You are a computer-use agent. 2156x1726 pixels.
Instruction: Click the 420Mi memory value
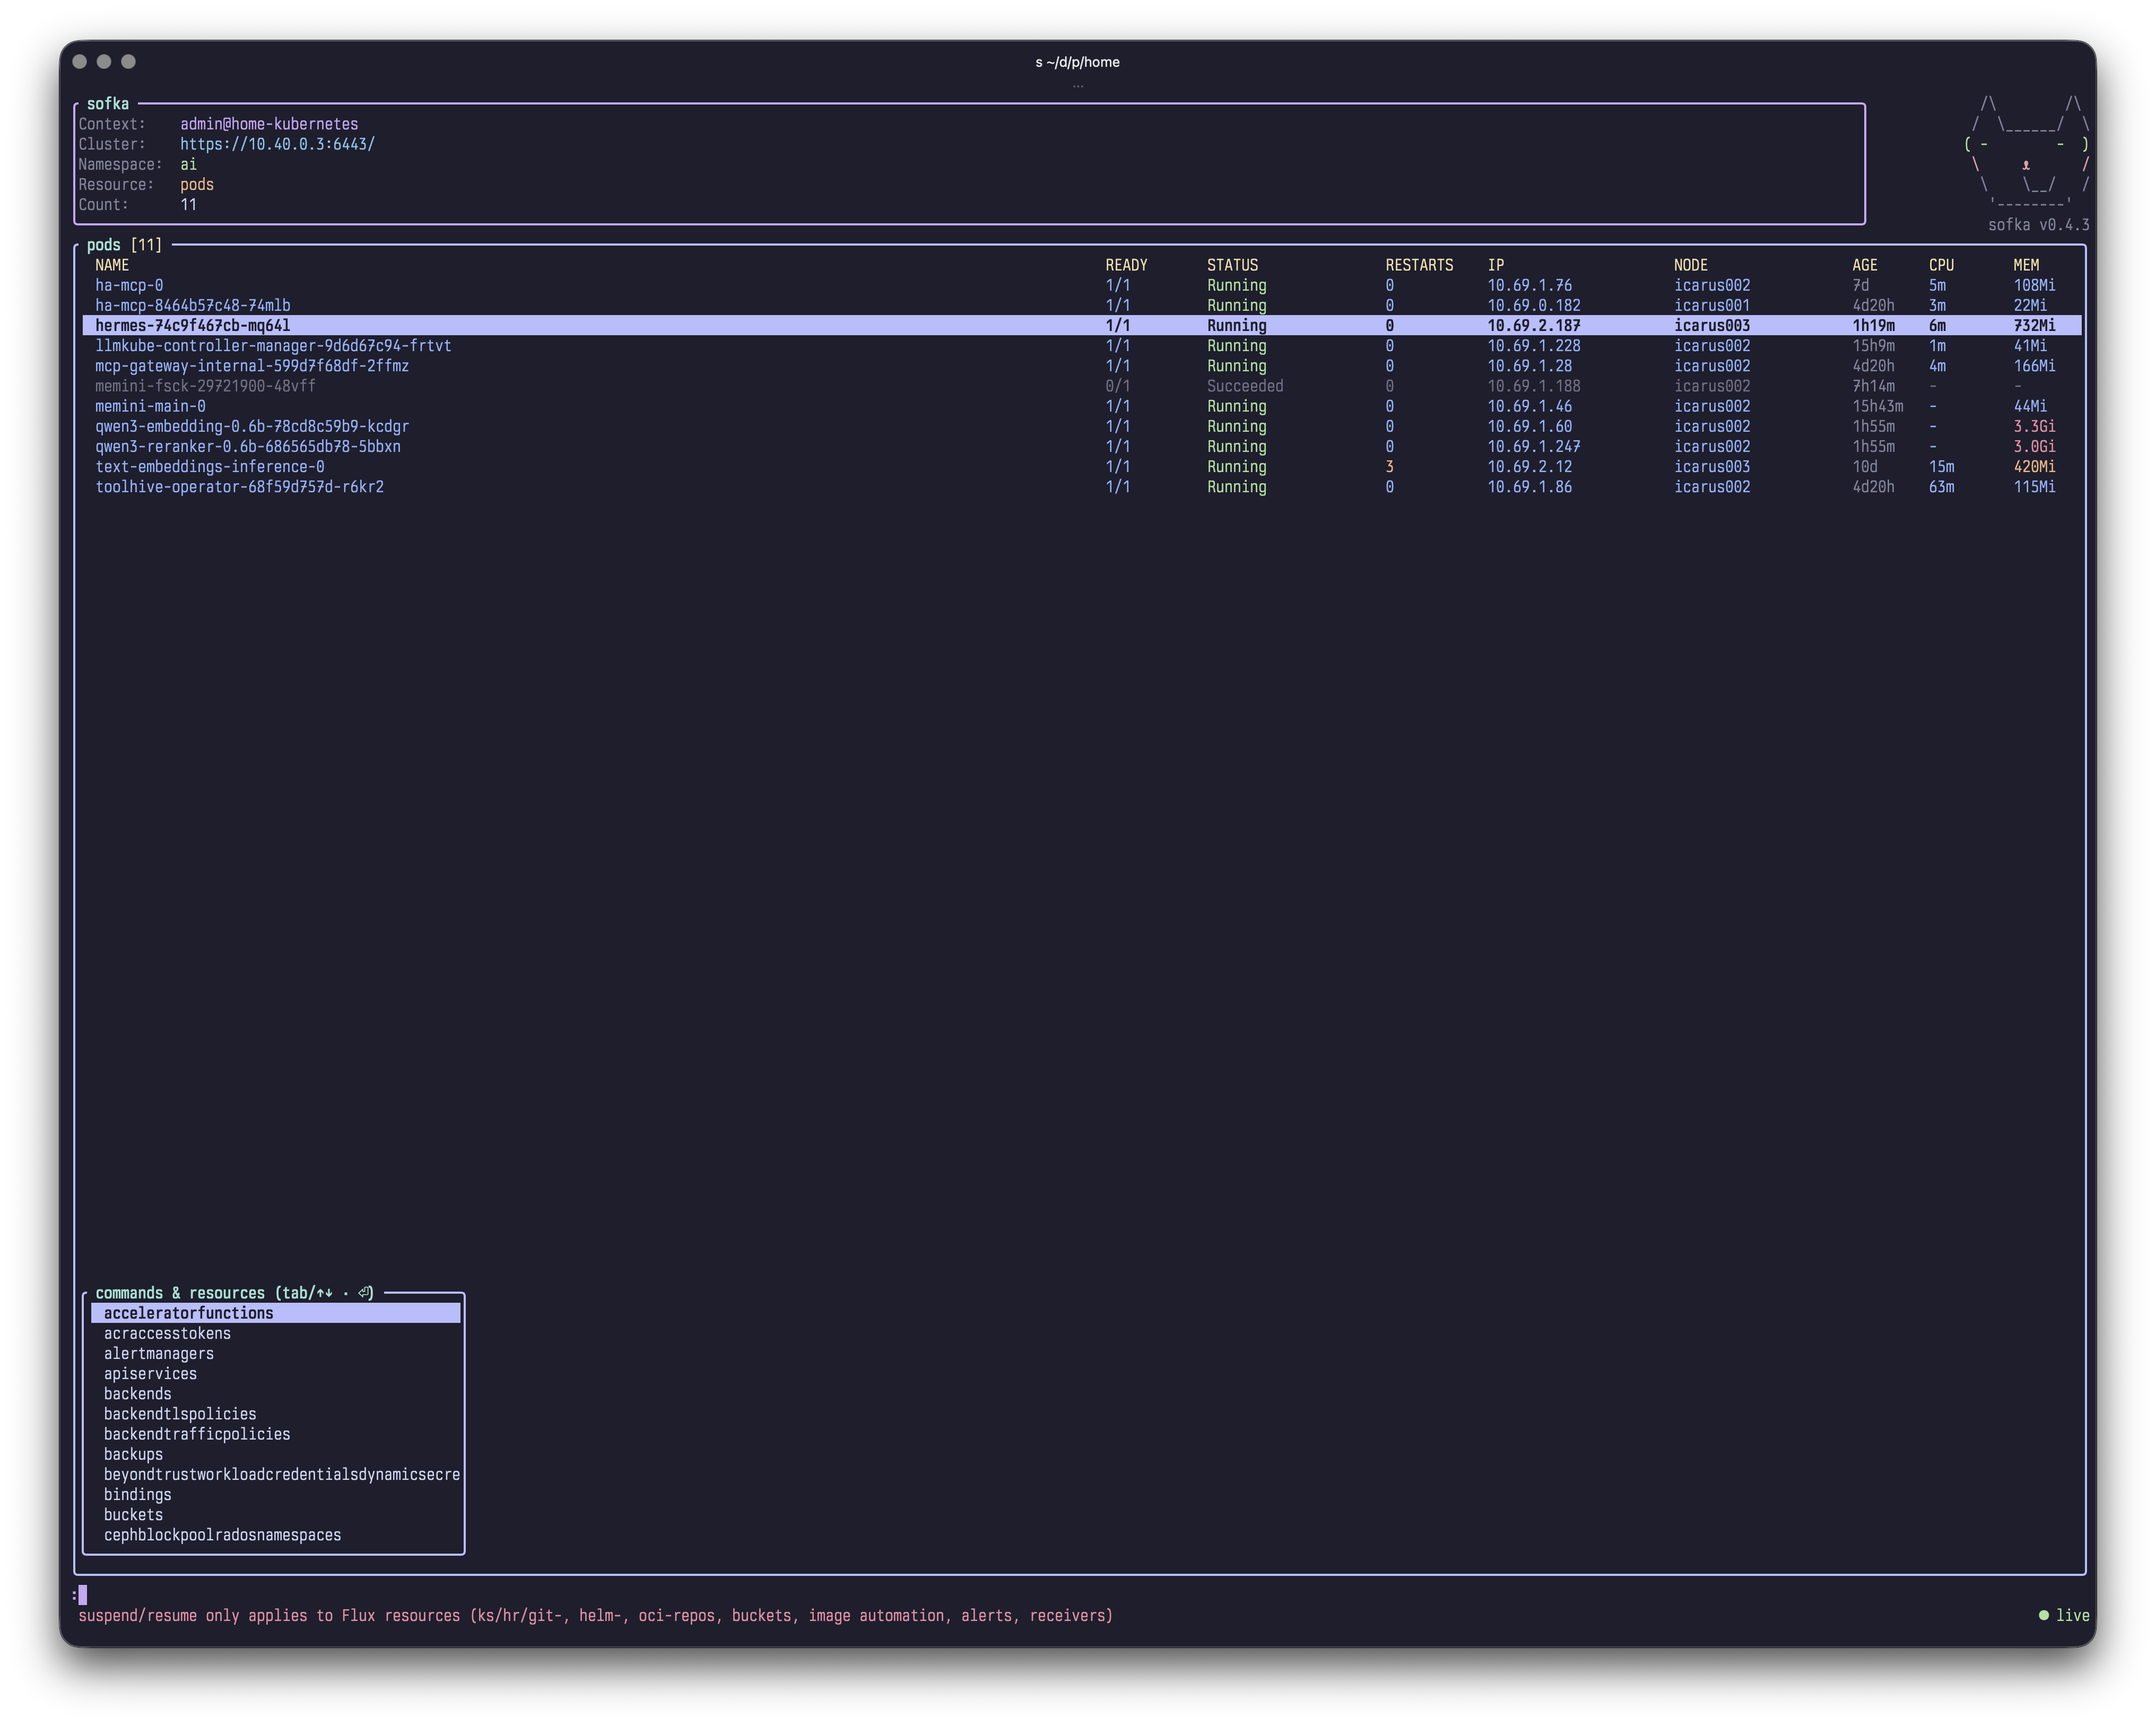tap(2034, 466)
